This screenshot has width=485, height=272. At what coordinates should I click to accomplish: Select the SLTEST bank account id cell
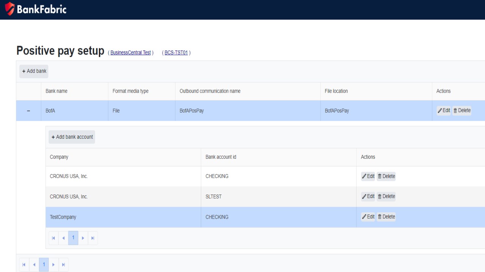pos(278,196)
